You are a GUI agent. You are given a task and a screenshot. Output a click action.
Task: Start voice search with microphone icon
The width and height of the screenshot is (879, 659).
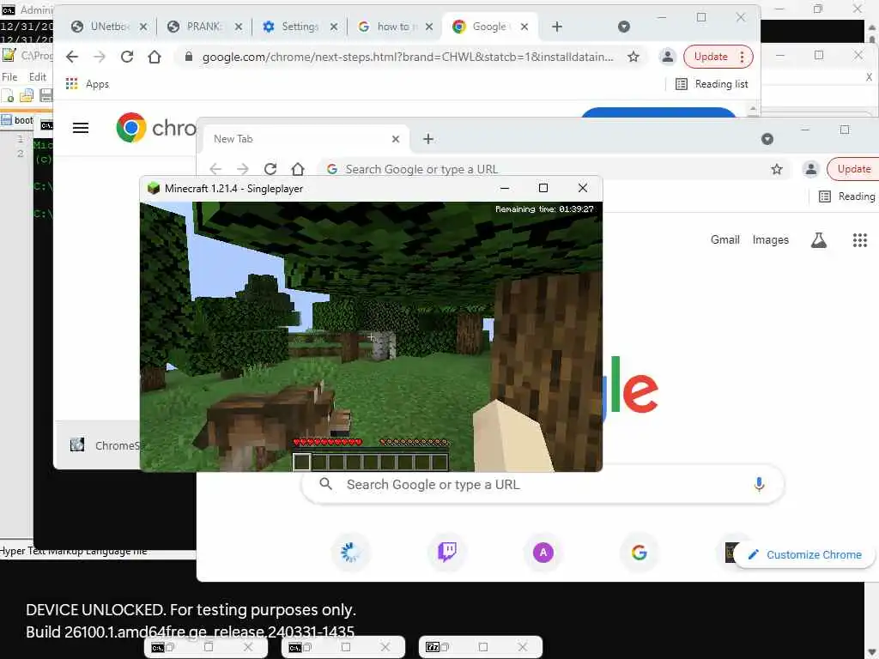[x=759, y=484]
